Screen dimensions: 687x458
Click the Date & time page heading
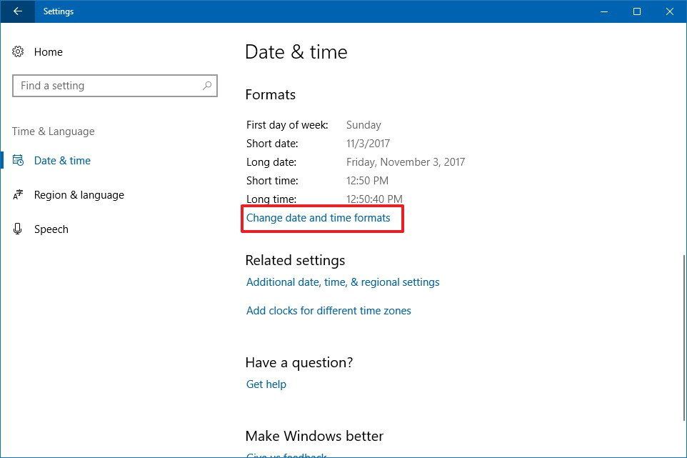tap(296, 51)
